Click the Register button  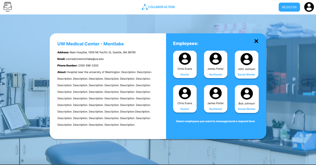(289, 7)
